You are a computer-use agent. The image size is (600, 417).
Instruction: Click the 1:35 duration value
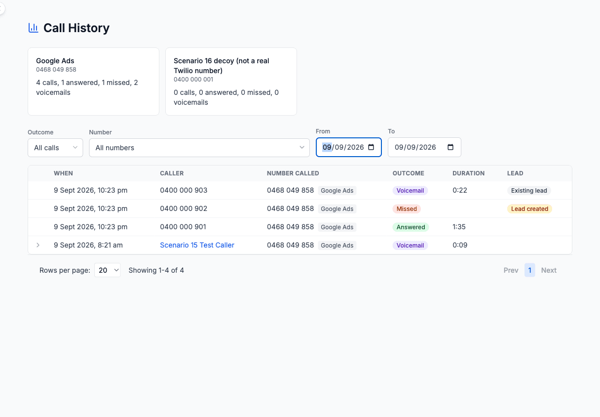tap(459, 227)
